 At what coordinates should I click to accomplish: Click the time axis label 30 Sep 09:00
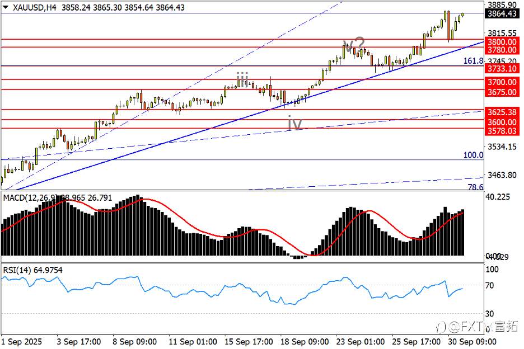click(x=472, y=342)
